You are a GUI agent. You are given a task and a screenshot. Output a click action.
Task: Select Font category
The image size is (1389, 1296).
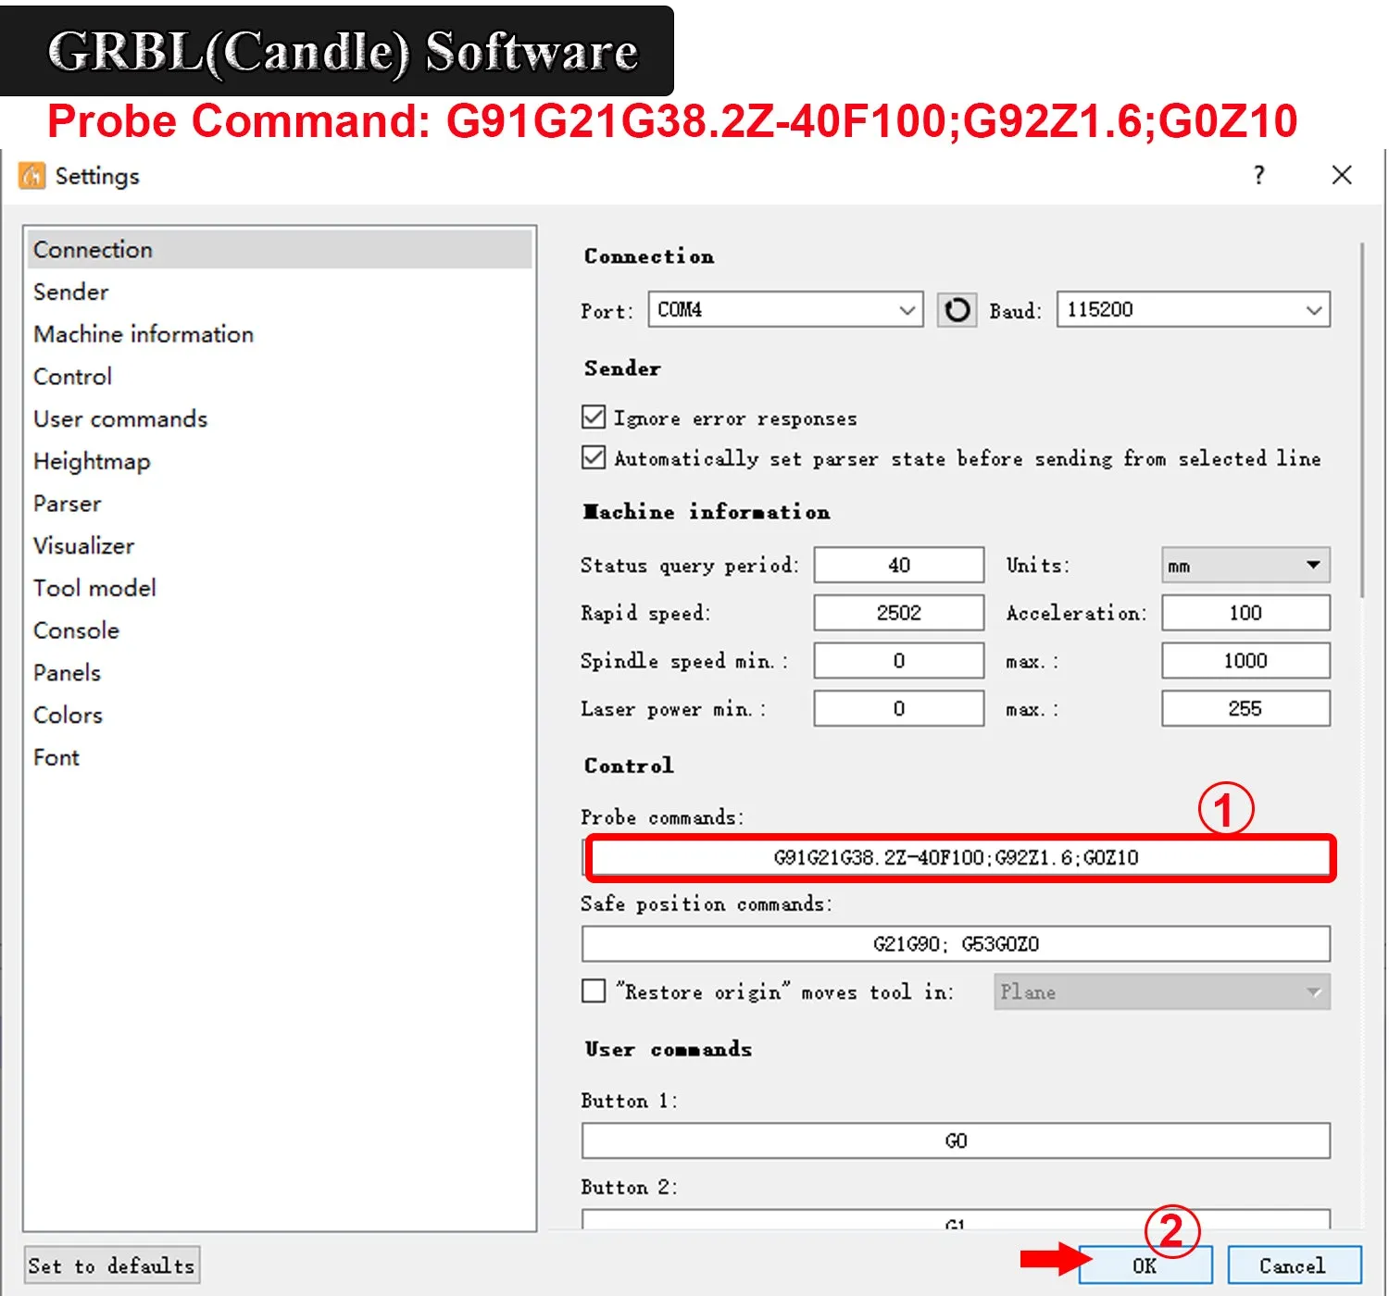point(278,757)
